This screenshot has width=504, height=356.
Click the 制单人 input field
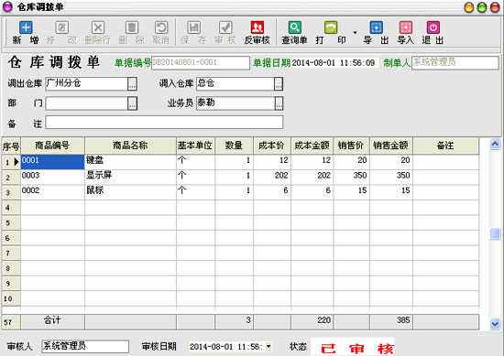(x=455, y=62)
